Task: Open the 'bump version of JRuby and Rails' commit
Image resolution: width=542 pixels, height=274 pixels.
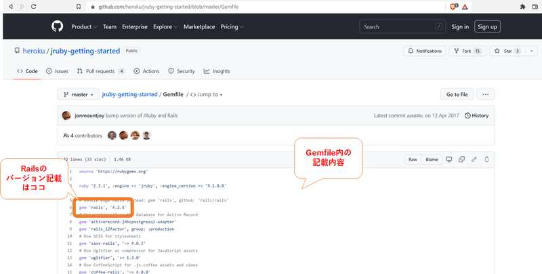Action: click(142, 116)
